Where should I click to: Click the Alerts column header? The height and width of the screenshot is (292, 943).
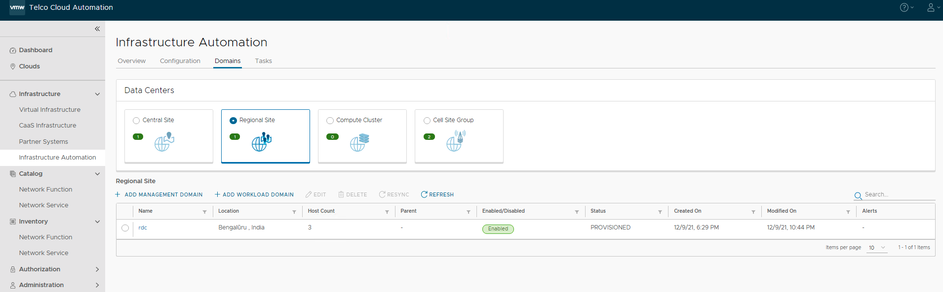(869, 211)
